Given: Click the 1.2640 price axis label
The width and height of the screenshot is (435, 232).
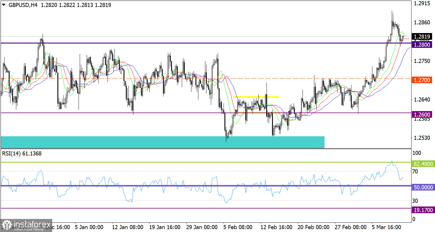Looking at the screenshot, I should [422, 99].
